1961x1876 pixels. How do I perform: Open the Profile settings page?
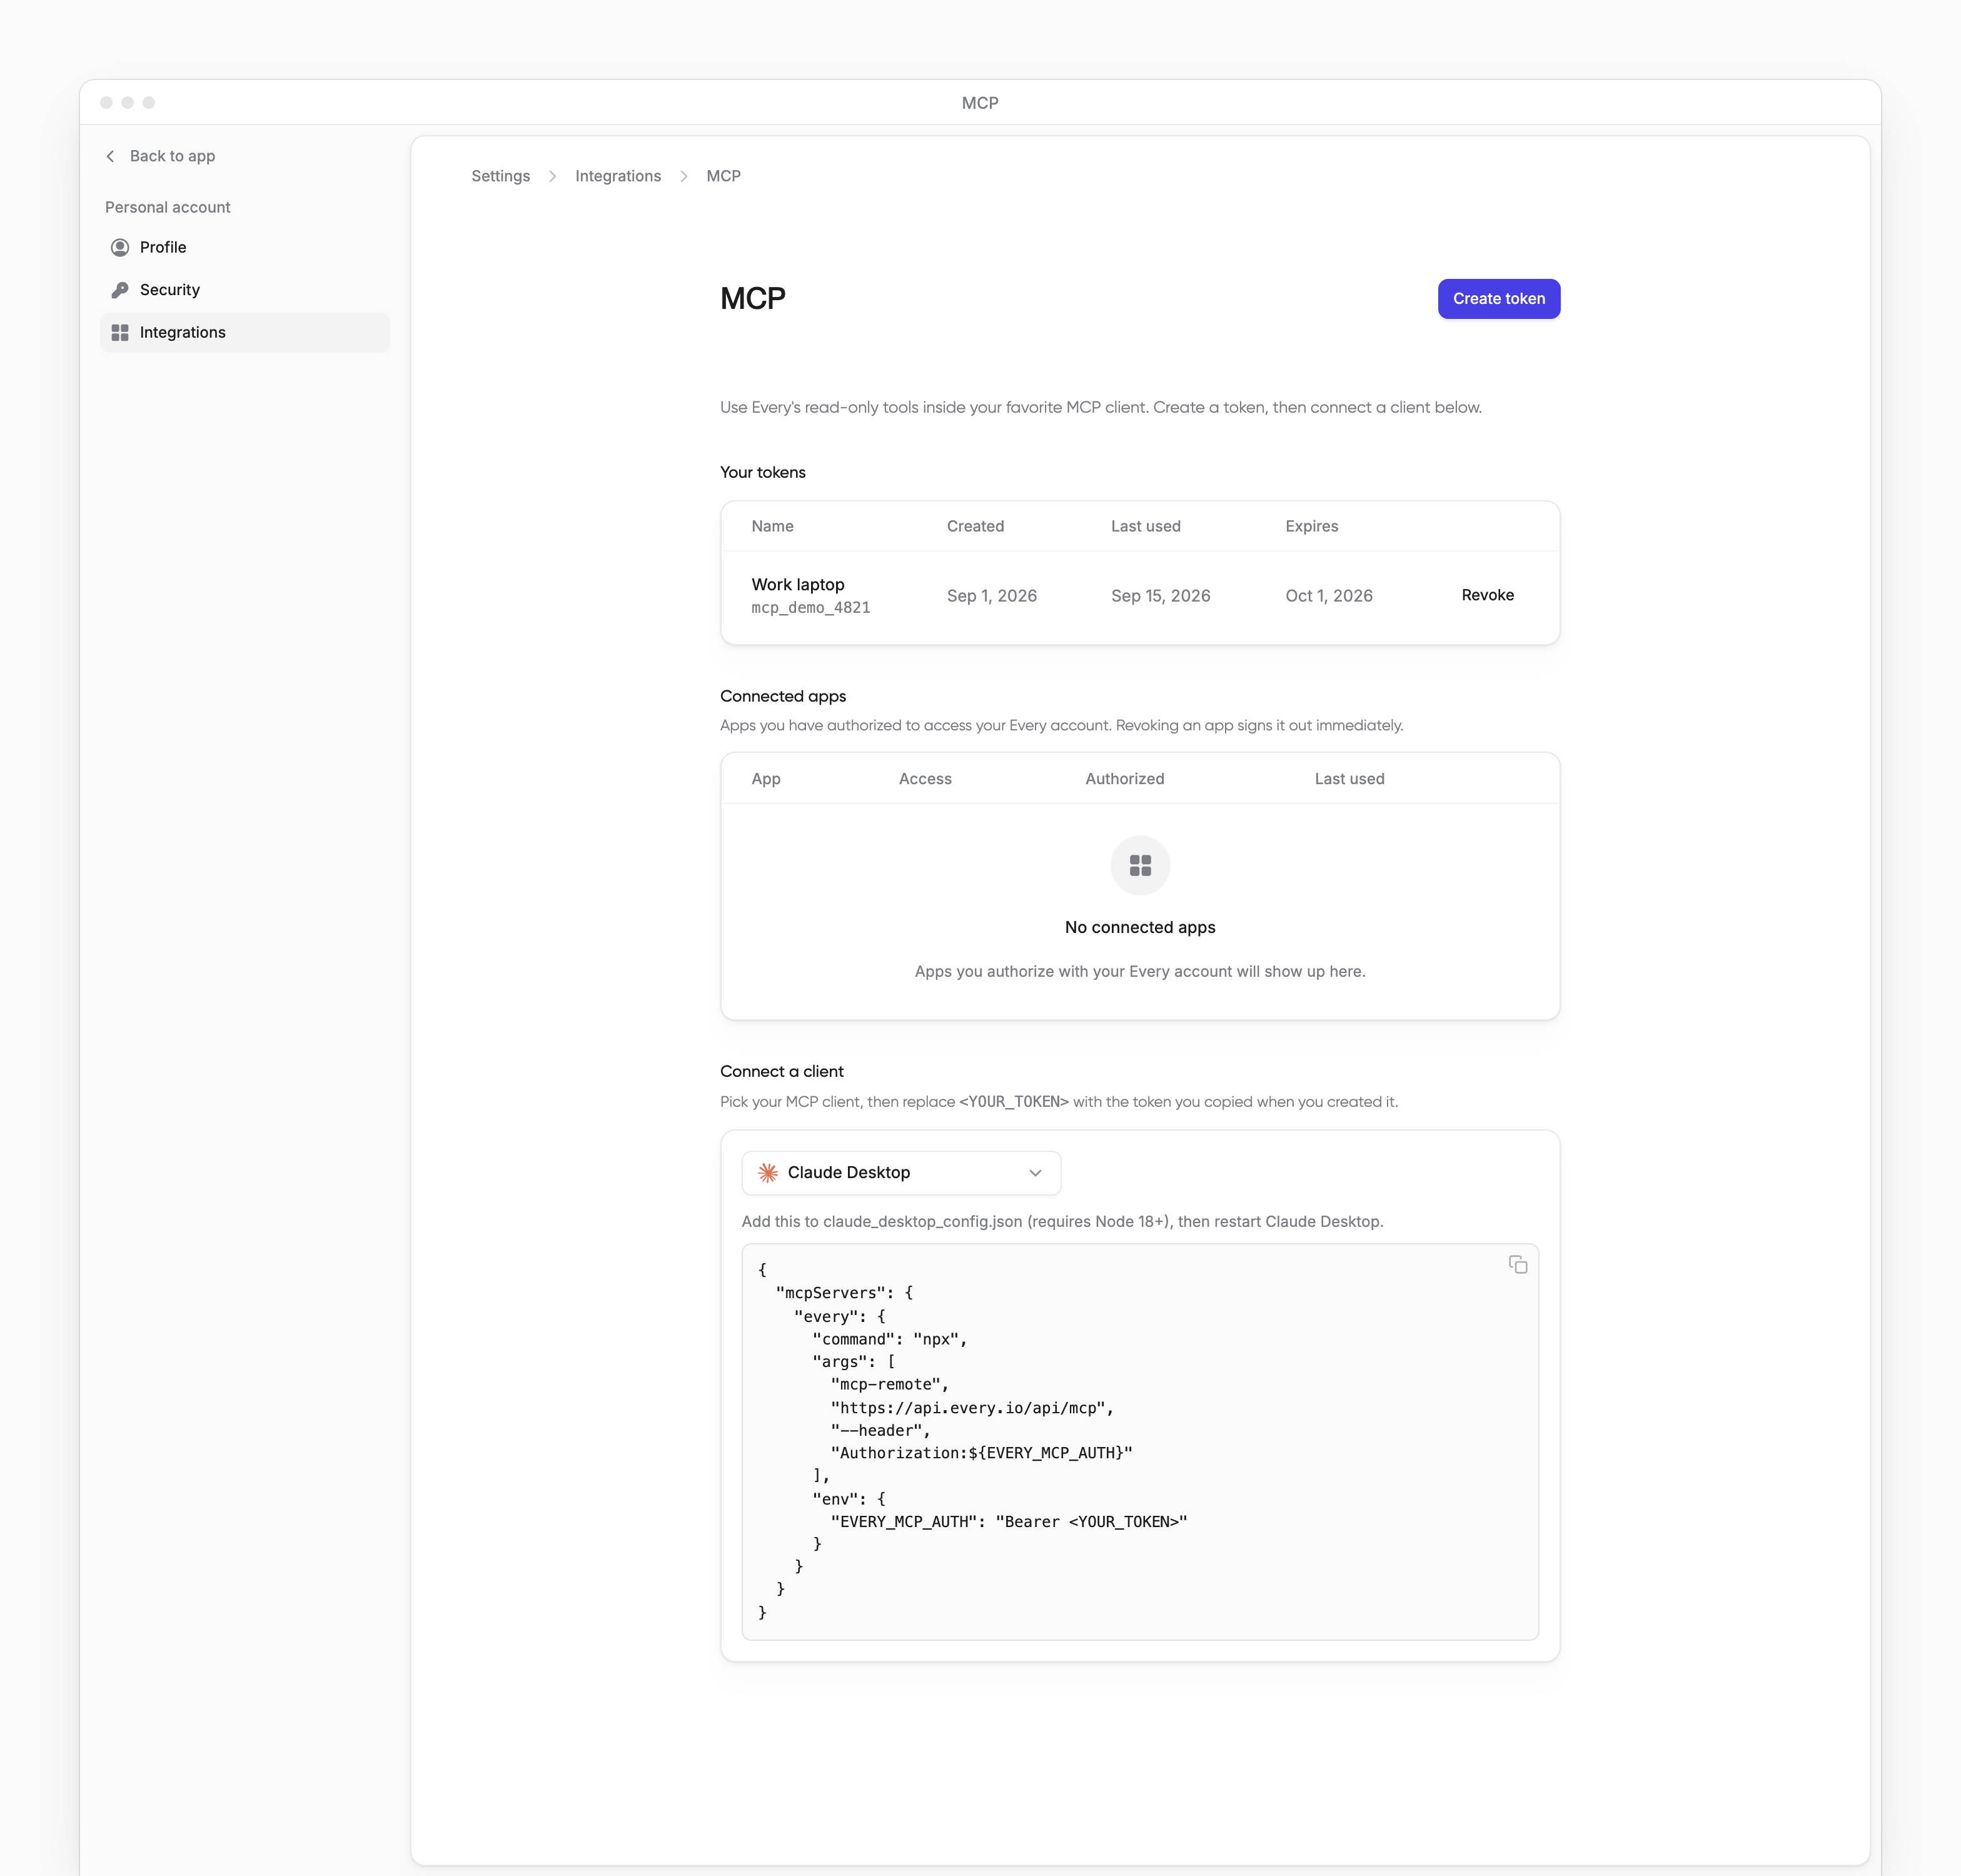[x=245, y=247]
